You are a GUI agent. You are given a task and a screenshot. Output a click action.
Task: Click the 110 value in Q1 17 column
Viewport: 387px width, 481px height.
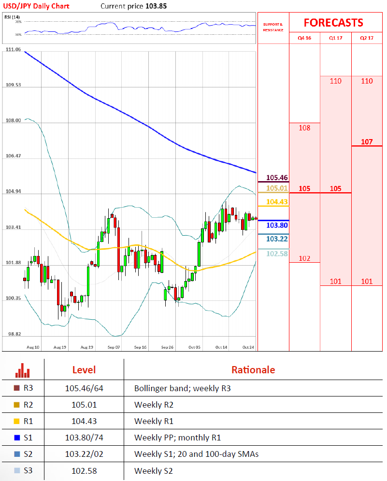[x=335, y=81]
